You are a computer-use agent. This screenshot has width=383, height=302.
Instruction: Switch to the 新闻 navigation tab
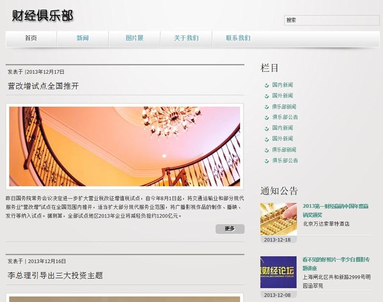82,38
